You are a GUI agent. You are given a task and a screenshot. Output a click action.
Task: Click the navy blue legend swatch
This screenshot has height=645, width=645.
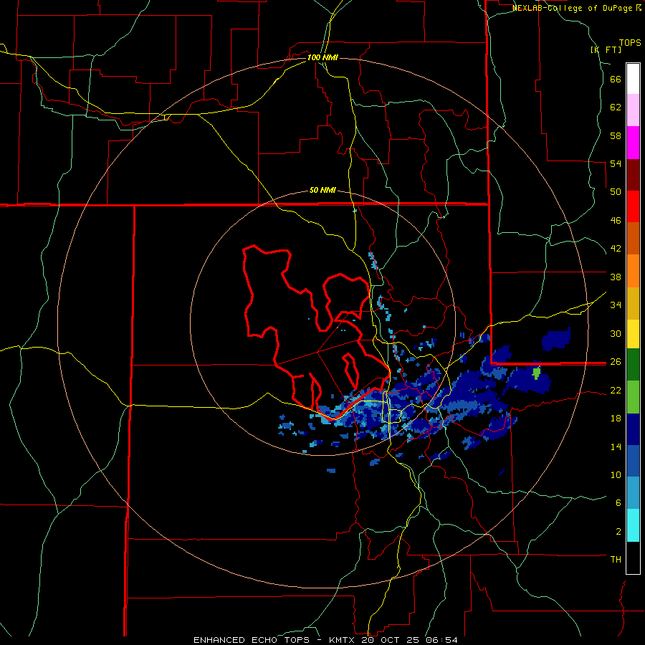pos(633,429)
